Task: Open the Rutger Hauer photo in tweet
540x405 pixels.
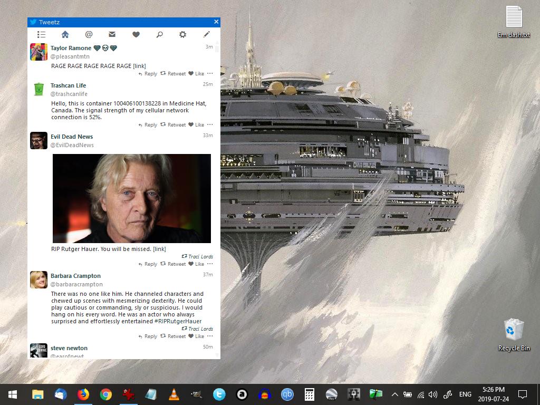Action: [x=131, y=198]
